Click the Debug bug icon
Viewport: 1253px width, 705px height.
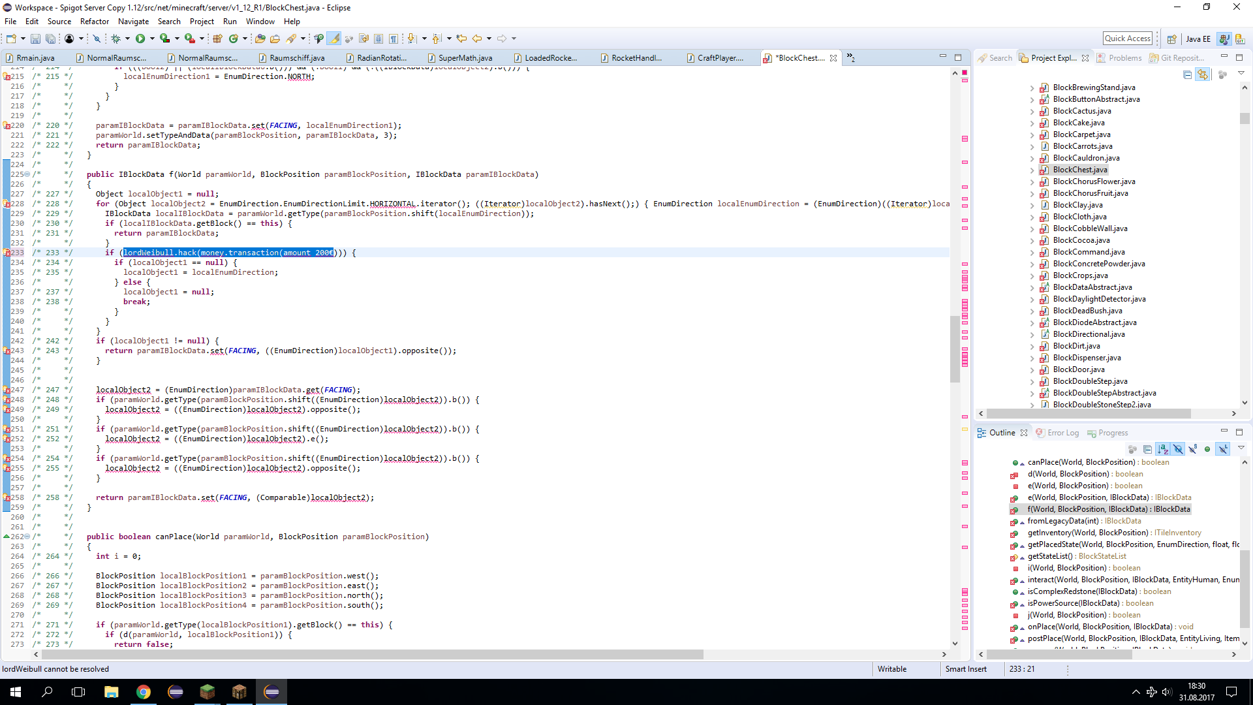(116, 39)
